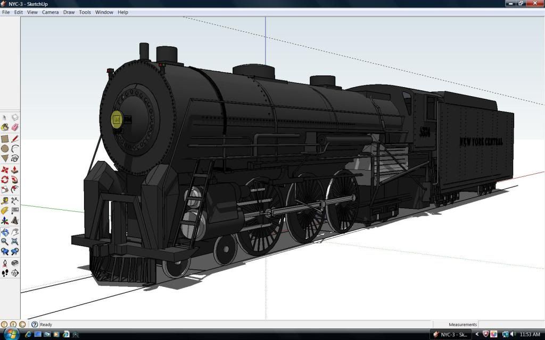Image resolution: width=545 pixels, height=340 pixels.
Task: Activate the Dimension tool
Action: 14,201
